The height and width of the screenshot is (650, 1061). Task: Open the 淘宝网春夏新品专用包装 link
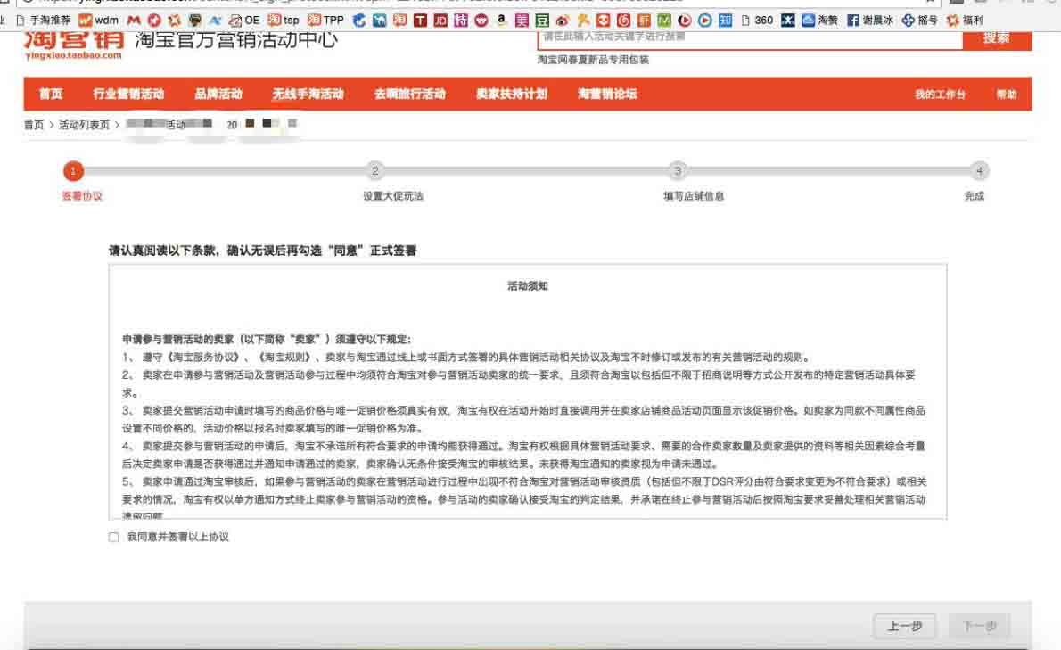(593, 61)
